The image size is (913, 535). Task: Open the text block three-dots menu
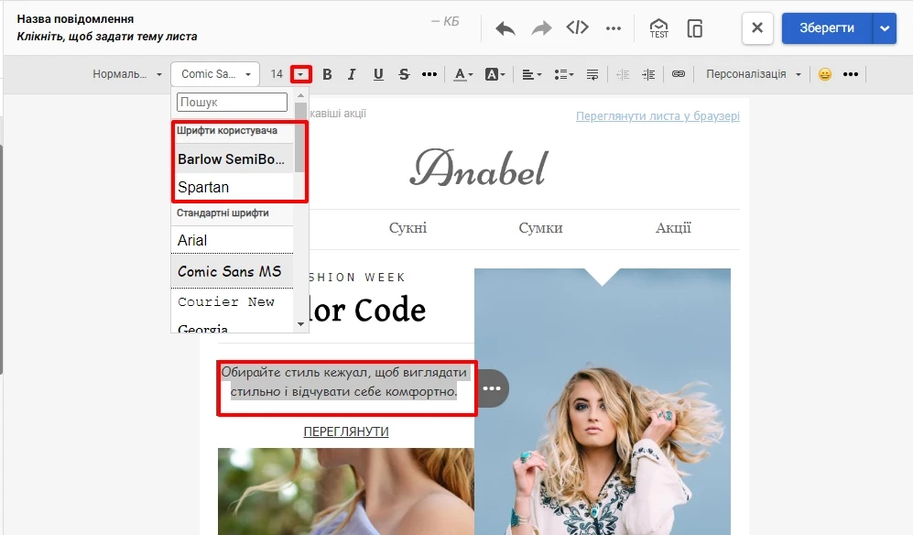(492, 388)
